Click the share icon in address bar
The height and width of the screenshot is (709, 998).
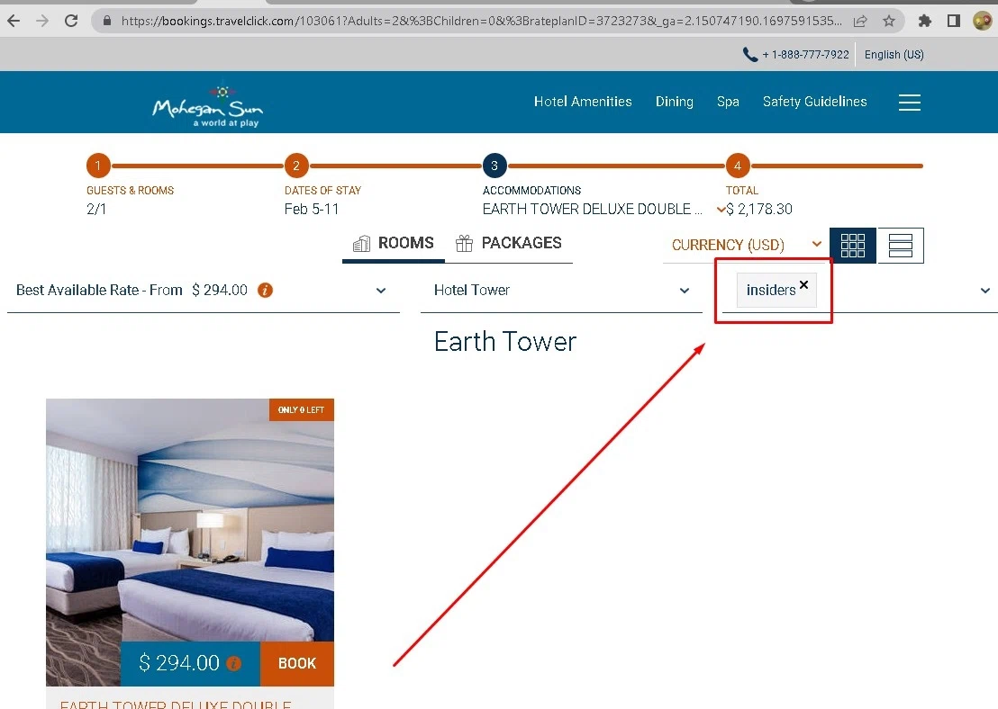click(860, 21)
